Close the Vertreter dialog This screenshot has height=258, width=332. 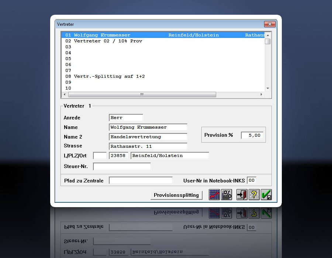[270, 24]
